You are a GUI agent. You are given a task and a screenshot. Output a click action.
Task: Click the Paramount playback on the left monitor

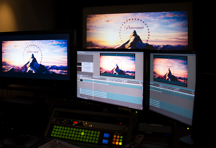coord(34,56)
